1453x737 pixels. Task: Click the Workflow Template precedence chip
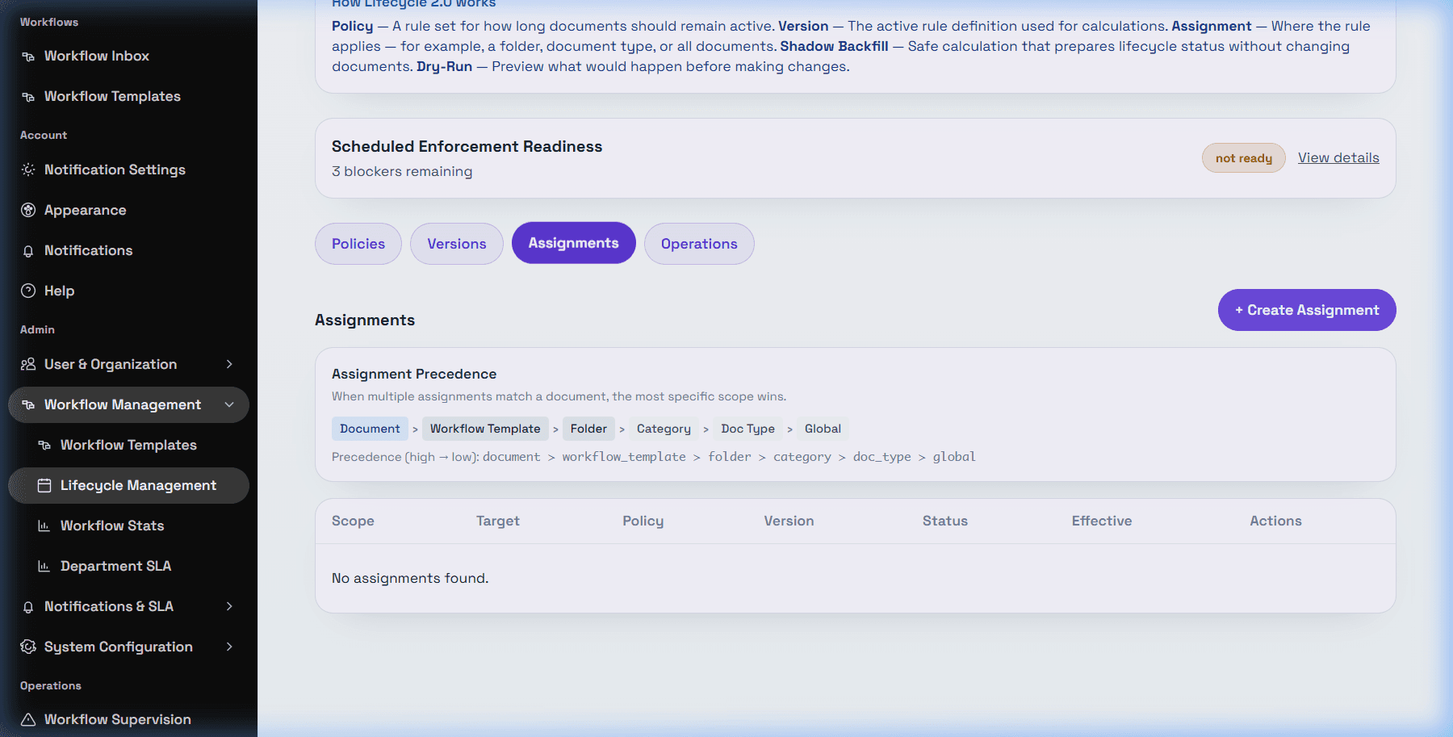[485, 429]
